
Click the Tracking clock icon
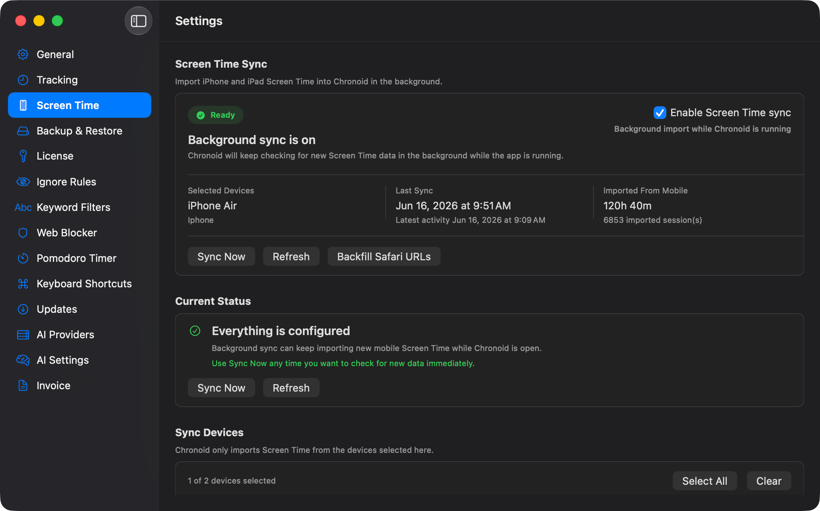tap(23, 80)
